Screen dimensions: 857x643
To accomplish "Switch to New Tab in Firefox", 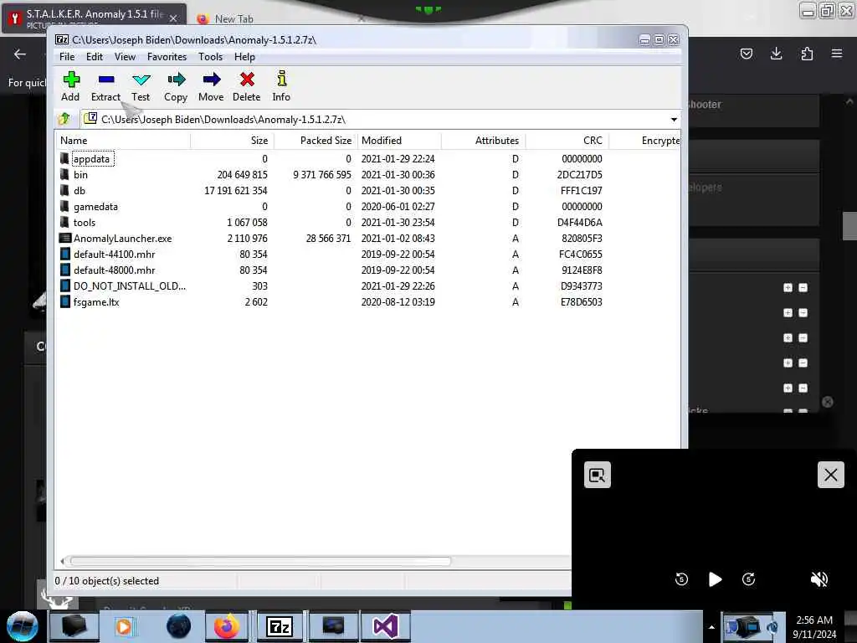I will click(234, 19).
